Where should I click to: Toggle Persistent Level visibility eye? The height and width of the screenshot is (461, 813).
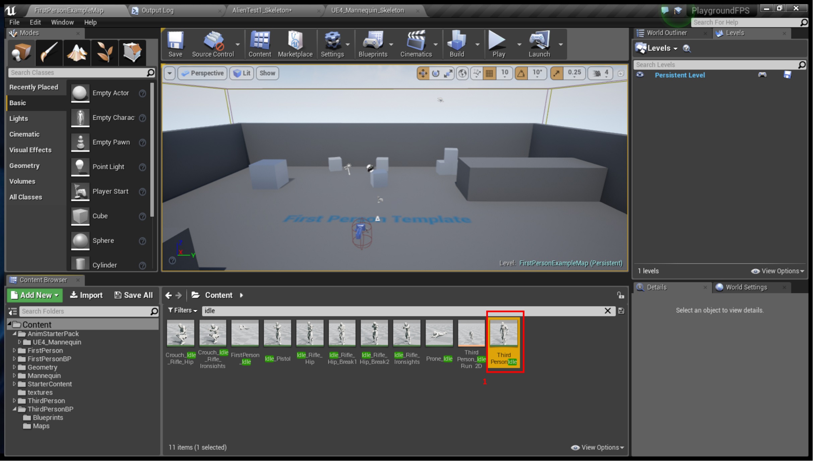pos(640,75)
